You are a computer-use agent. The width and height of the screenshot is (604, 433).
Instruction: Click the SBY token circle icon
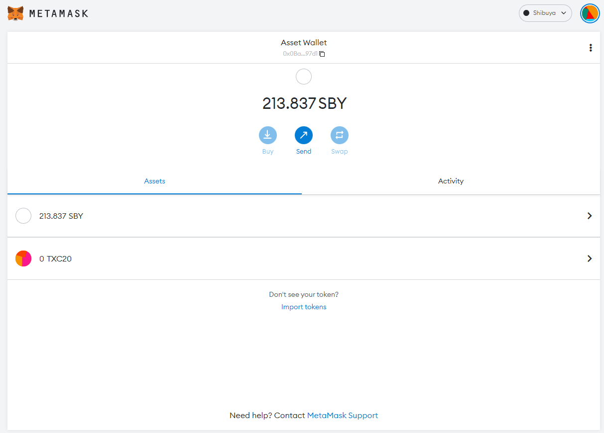point(23,216)
